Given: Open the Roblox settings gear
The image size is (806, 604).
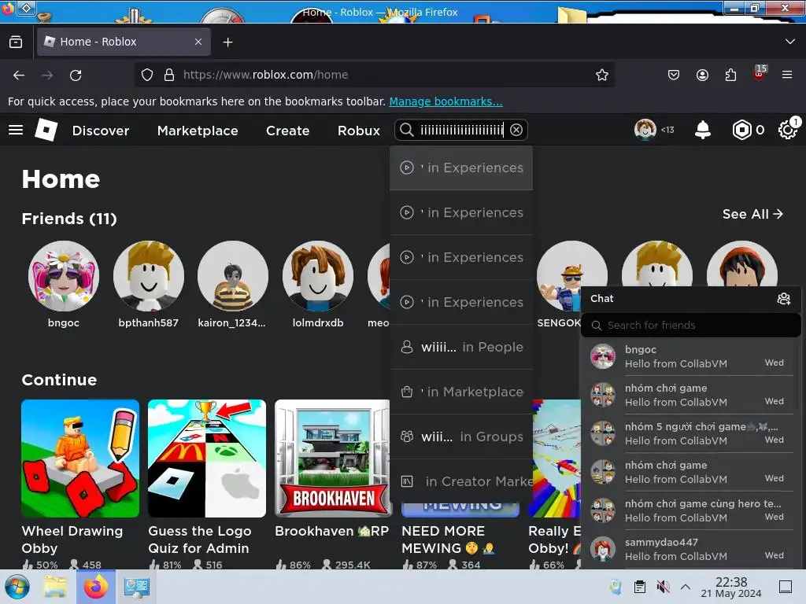Looking at the screenshot, I should click(788, 130).
